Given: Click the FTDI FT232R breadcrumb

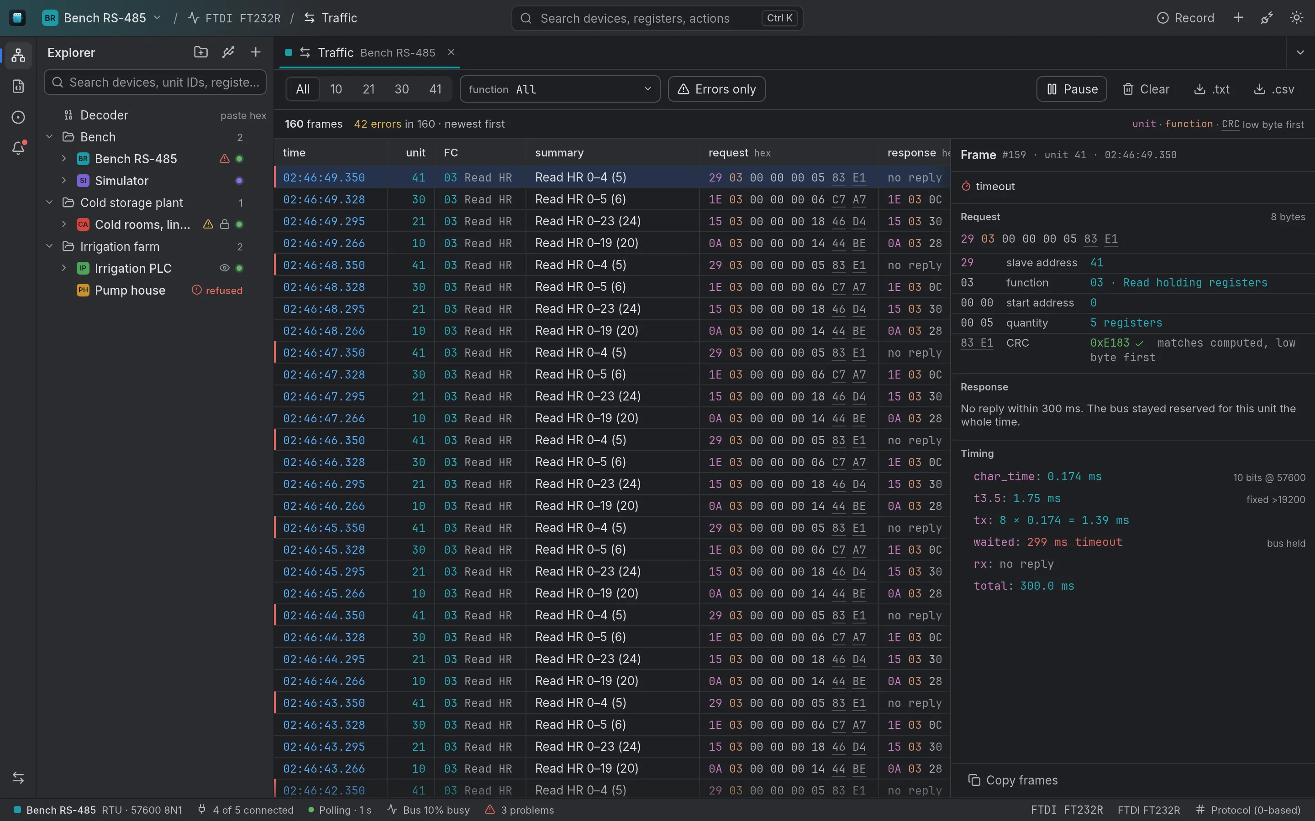Looking at the screenshot, I should pos(234,18).
